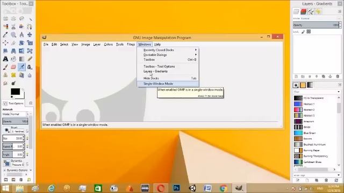
Task: Select the Zoom magnifier tool
Action: (x=13, y=35)
